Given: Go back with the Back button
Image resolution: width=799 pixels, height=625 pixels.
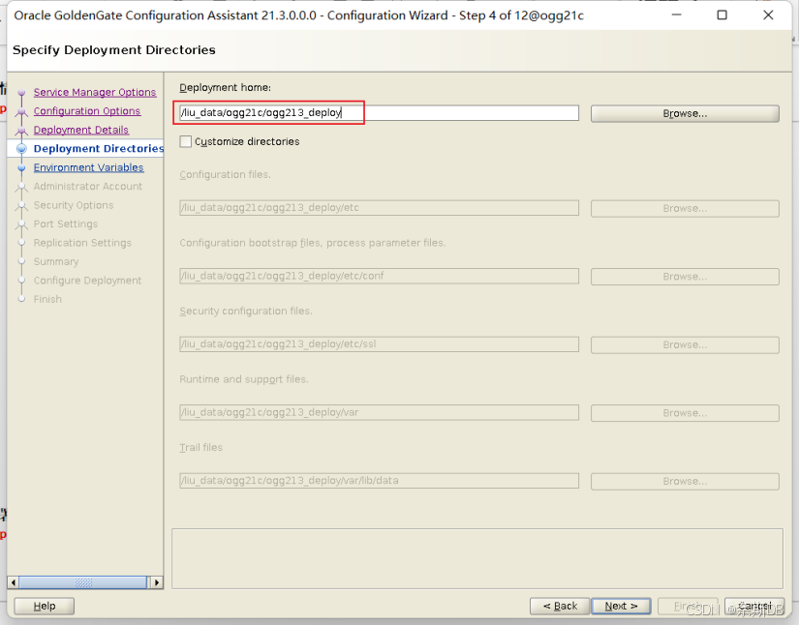Looking at the screenshot, I should 560,607.
